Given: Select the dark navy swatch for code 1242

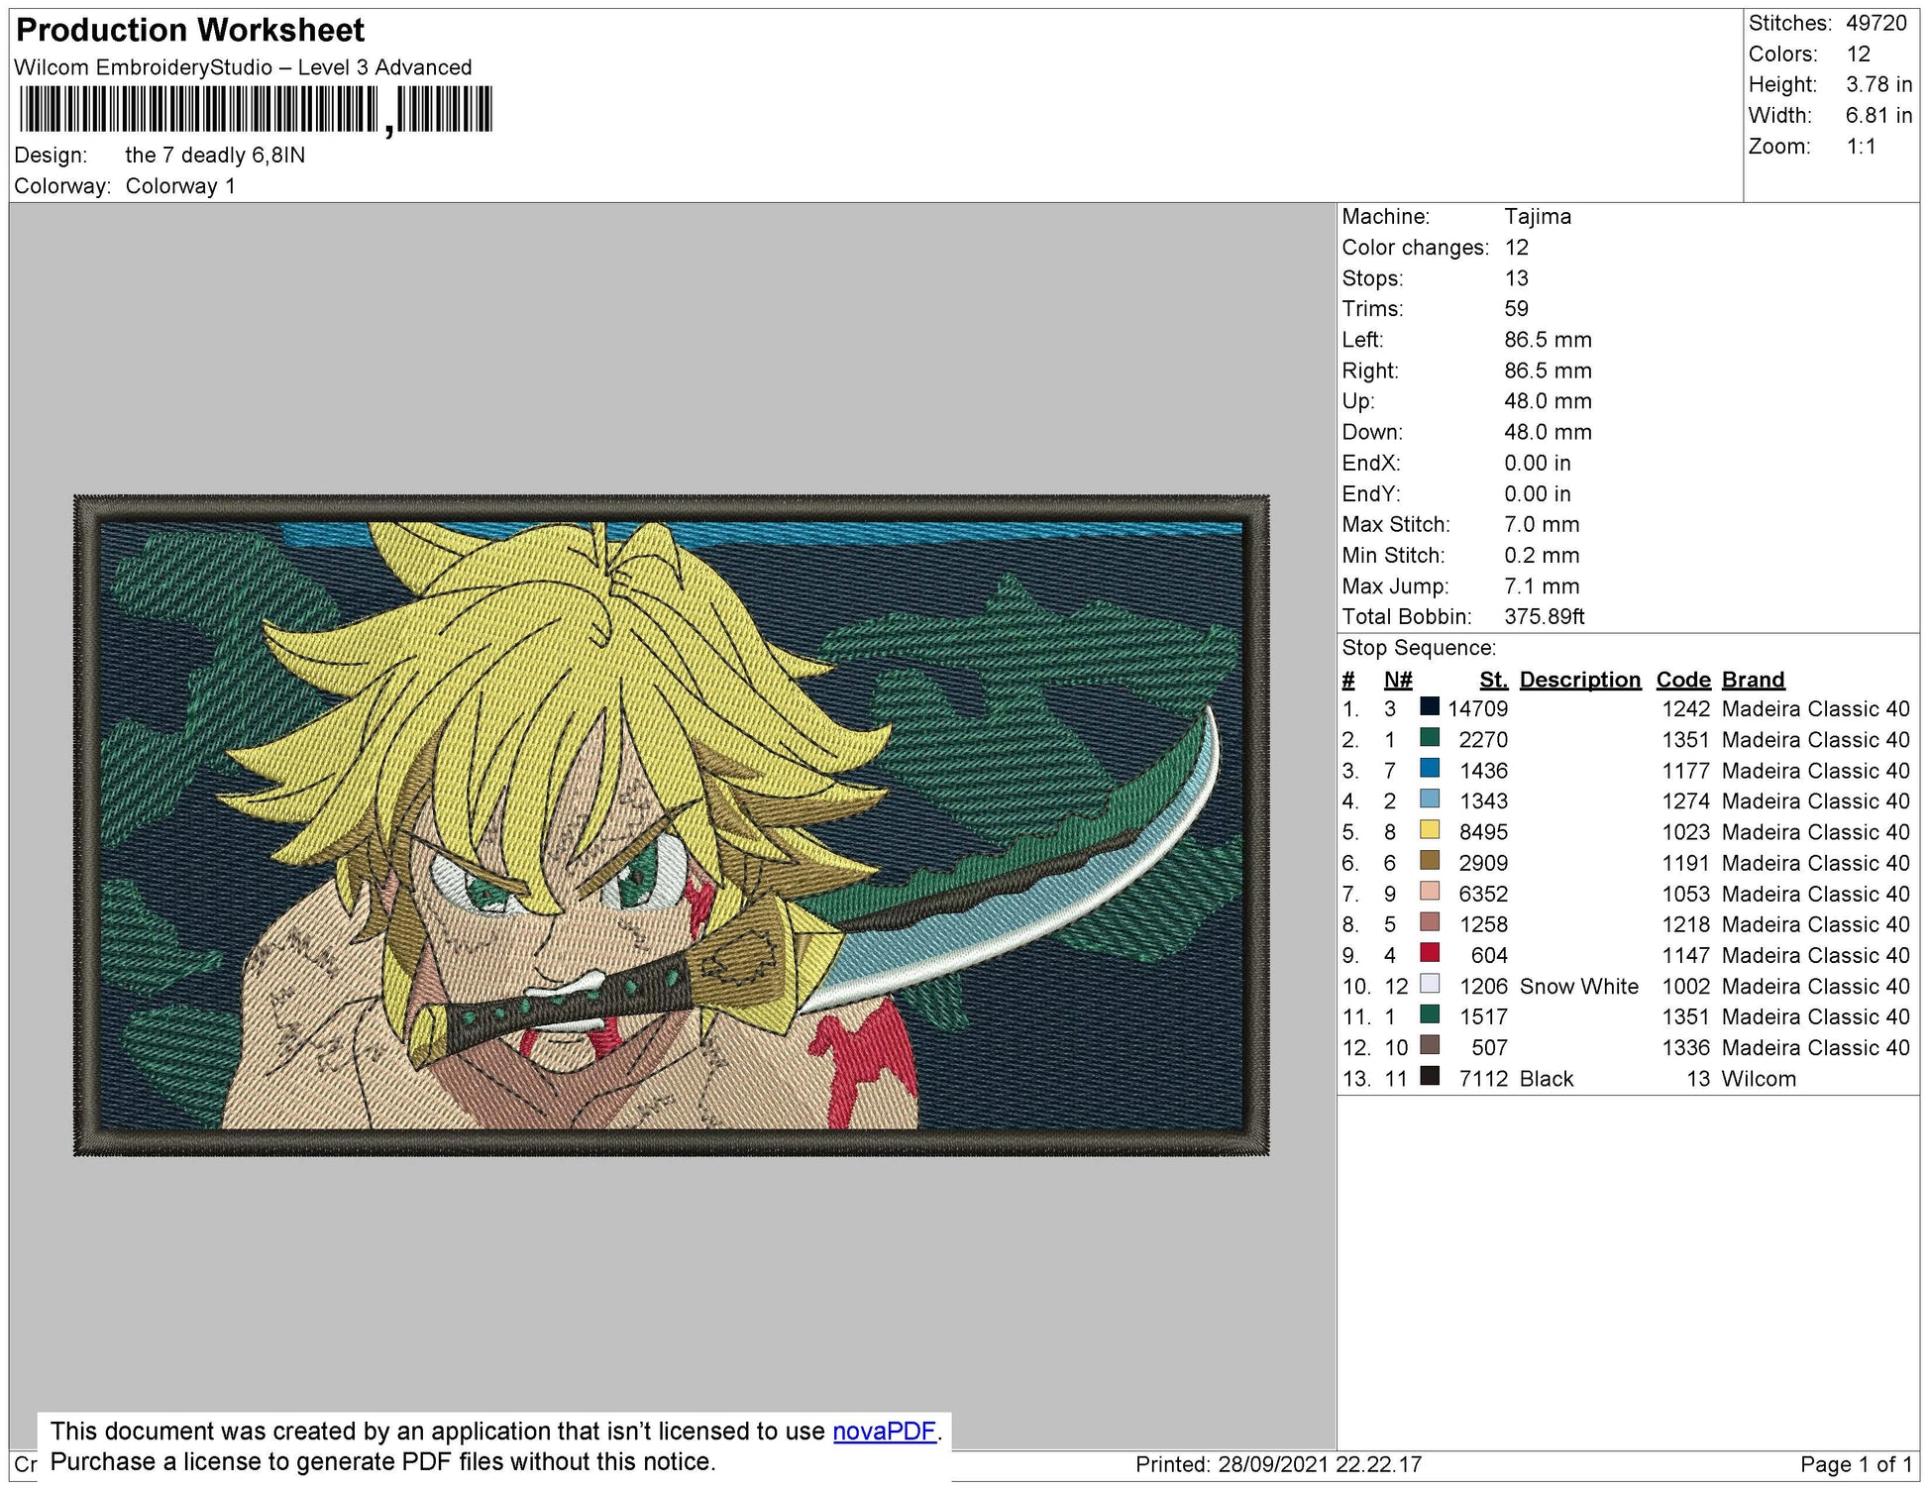Looking at the screenshot, I should pyautogui.click(x=1430, y=707).
